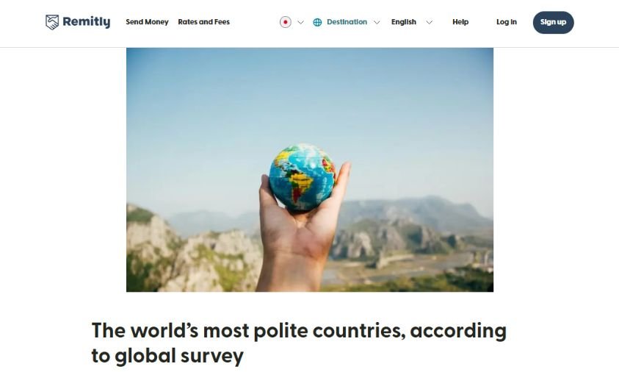Expand the chevron beside English
This screenshot has width=619, height=372.
click(x=429, y=23)
